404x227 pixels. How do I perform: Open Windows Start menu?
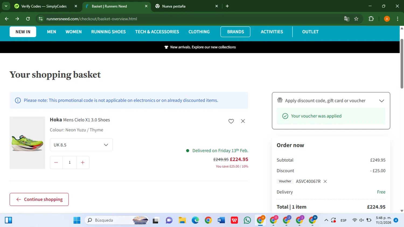[77, 220]
